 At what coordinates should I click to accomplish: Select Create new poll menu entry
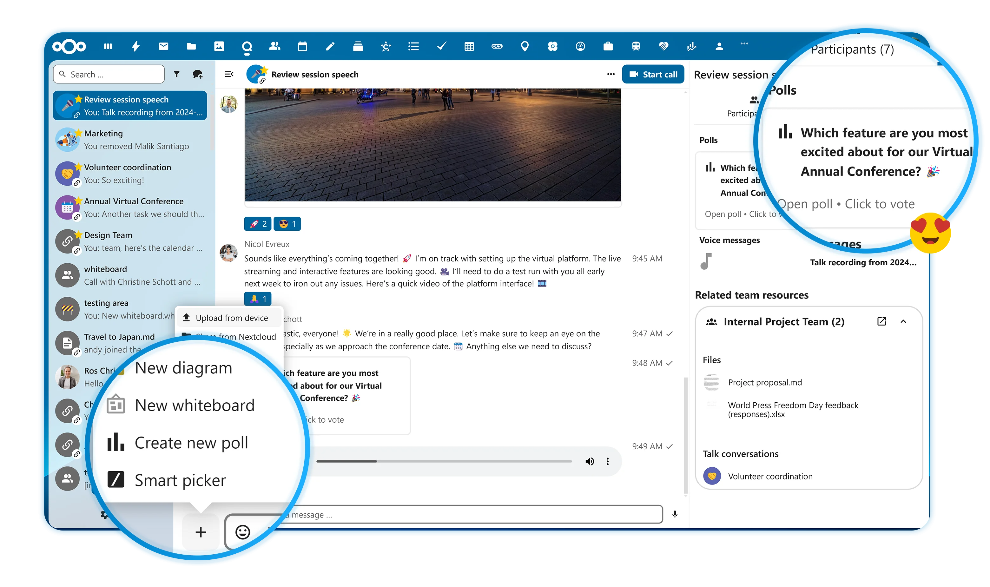click(191, 443)
